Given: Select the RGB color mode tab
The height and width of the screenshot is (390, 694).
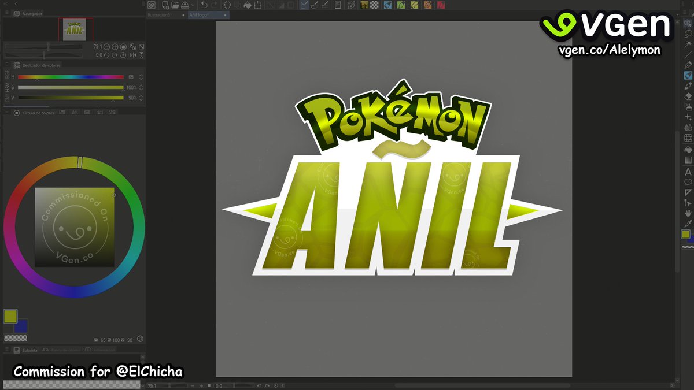Looking at the screenshot, I should point(8,75).
